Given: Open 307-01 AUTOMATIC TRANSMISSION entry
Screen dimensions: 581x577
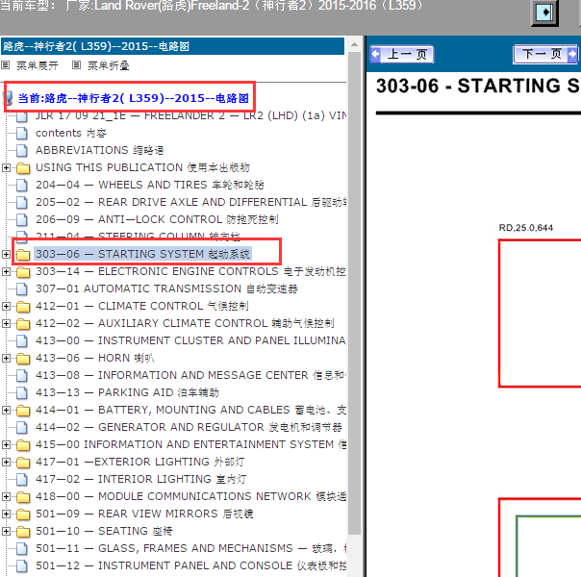Looking at the screenshot, I should pos(166,288).
